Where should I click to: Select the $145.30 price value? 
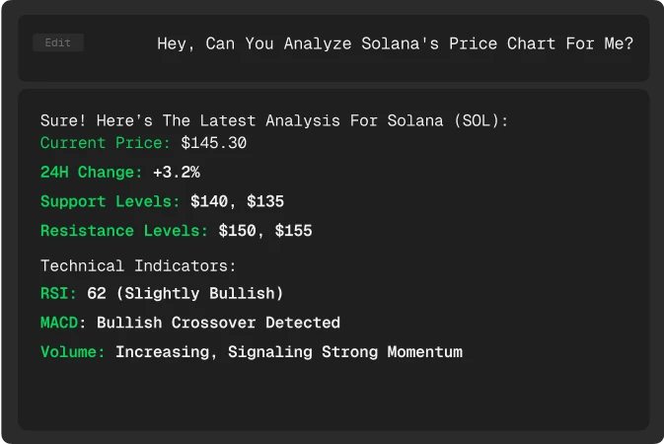click(214, 143)
